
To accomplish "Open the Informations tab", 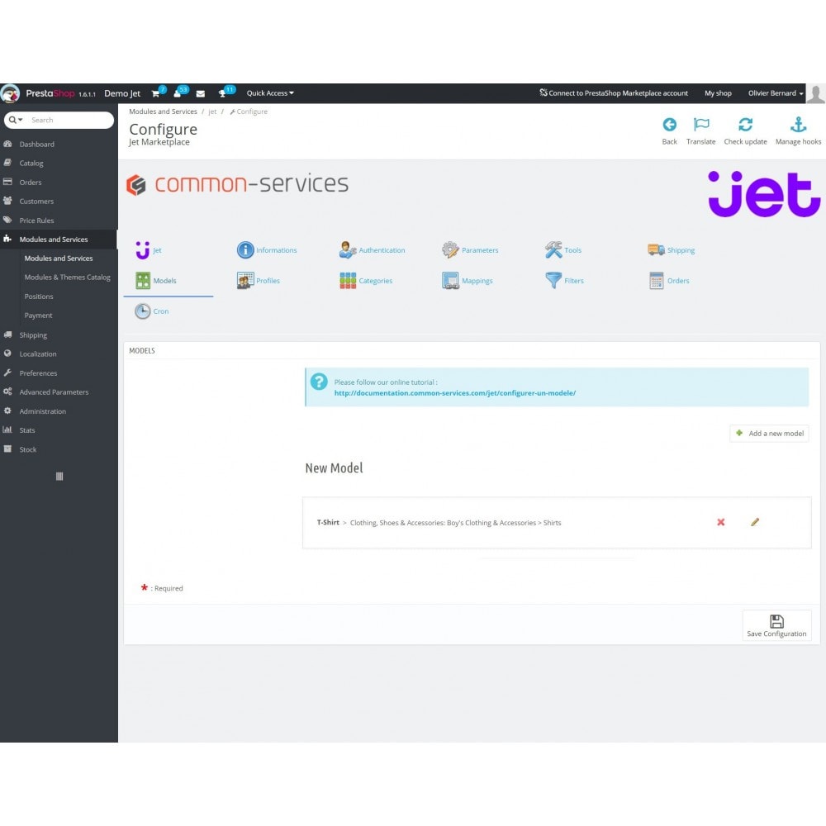I will [267, 250].
